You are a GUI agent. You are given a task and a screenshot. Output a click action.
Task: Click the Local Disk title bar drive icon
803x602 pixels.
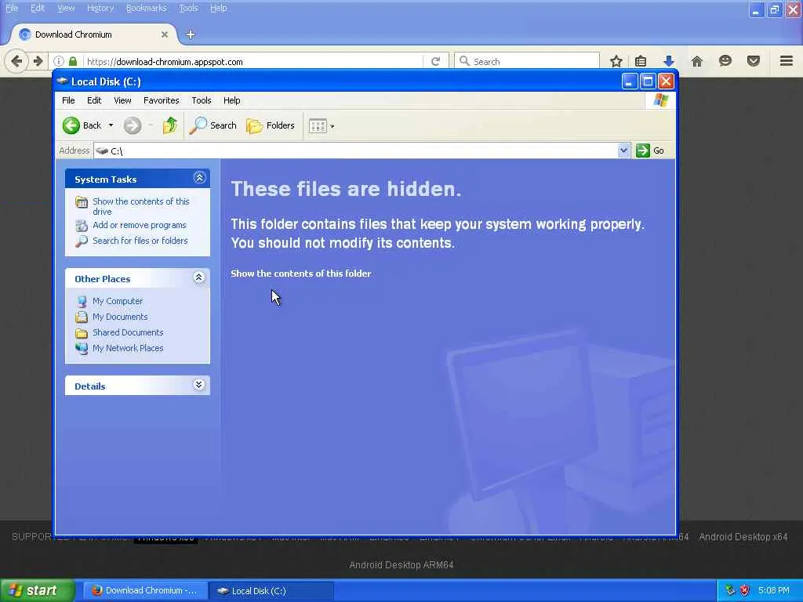point(63,81)
